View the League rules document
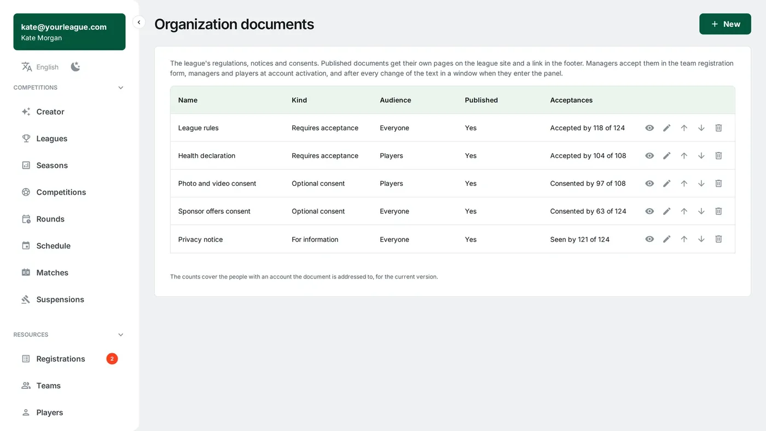Image resolution: width=766 pixels, height=431 pixels. click(x=649, y=128)
